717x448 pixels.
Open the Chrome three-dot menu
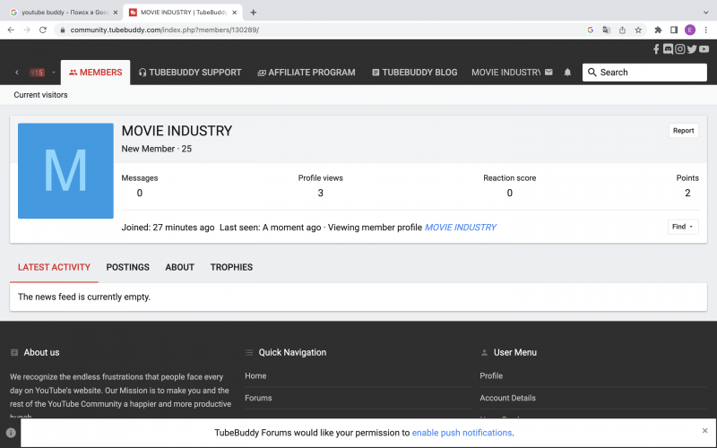[705, 30]
